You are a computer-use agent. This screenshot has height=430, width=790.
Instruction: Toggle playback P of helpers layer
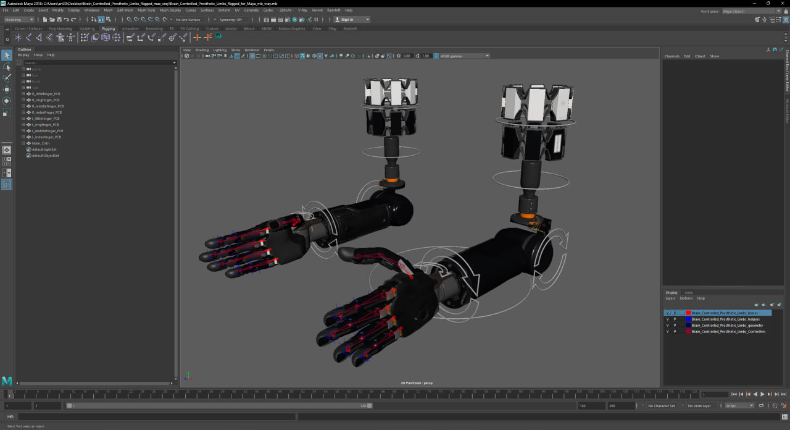675,319
